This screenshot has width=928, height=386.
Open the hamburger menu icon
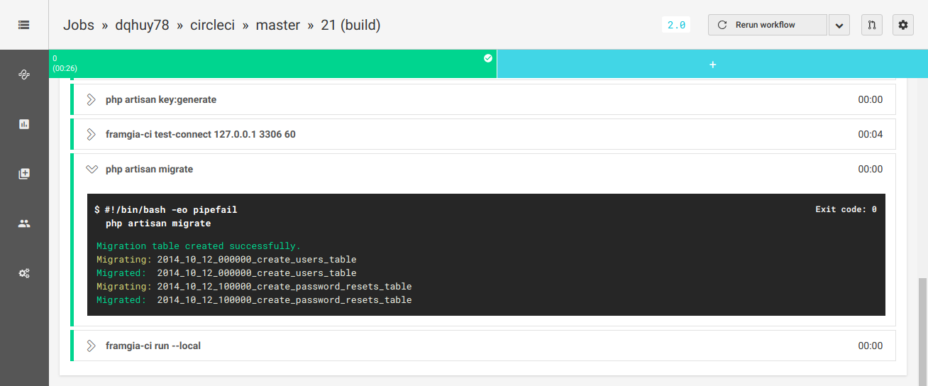tap(24, 25)
